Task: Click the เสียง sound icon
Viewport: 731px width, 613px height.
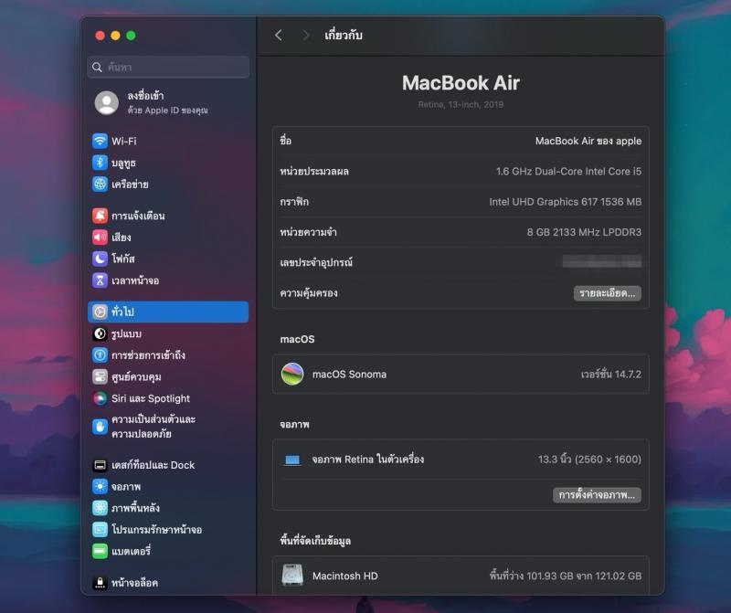Action: (101, 237)
